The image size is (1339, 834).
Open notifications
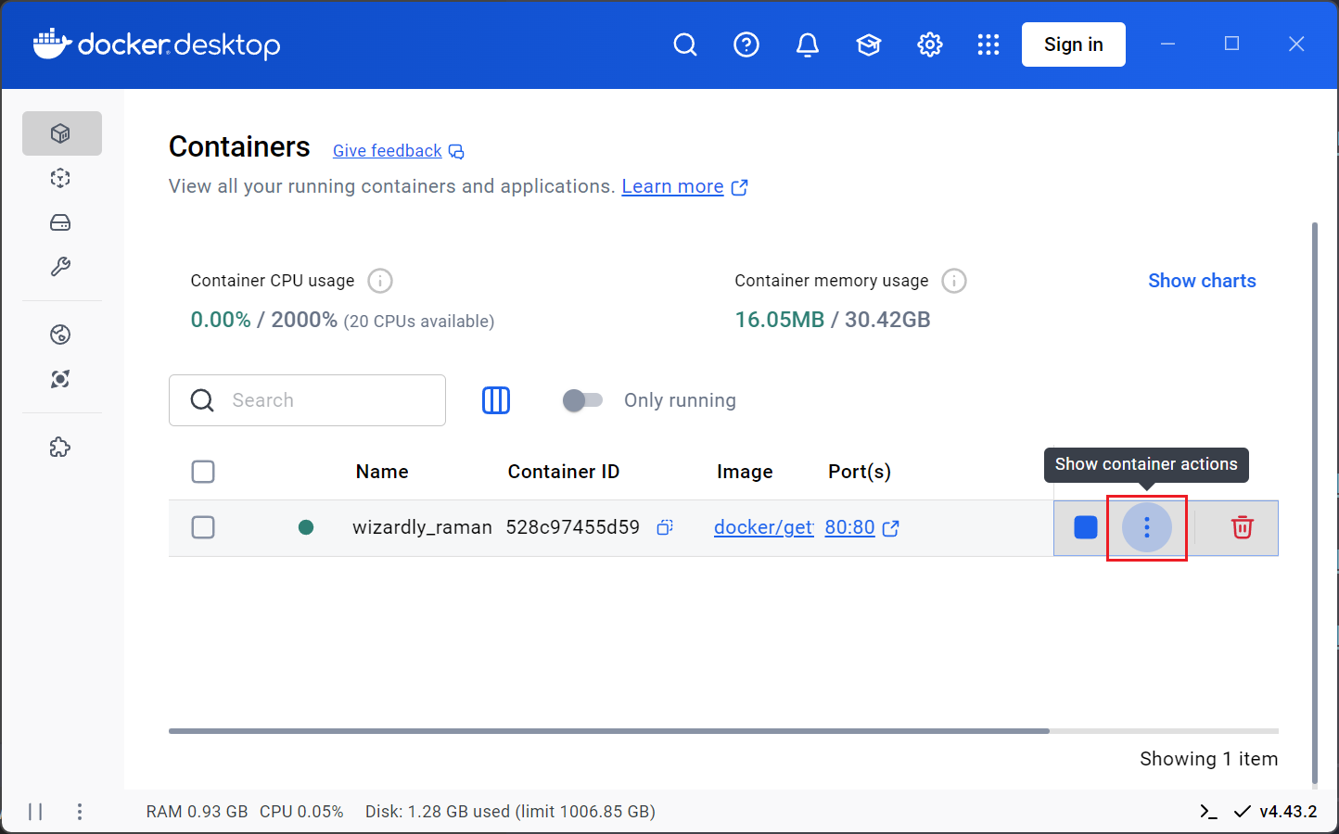point(808,44)
